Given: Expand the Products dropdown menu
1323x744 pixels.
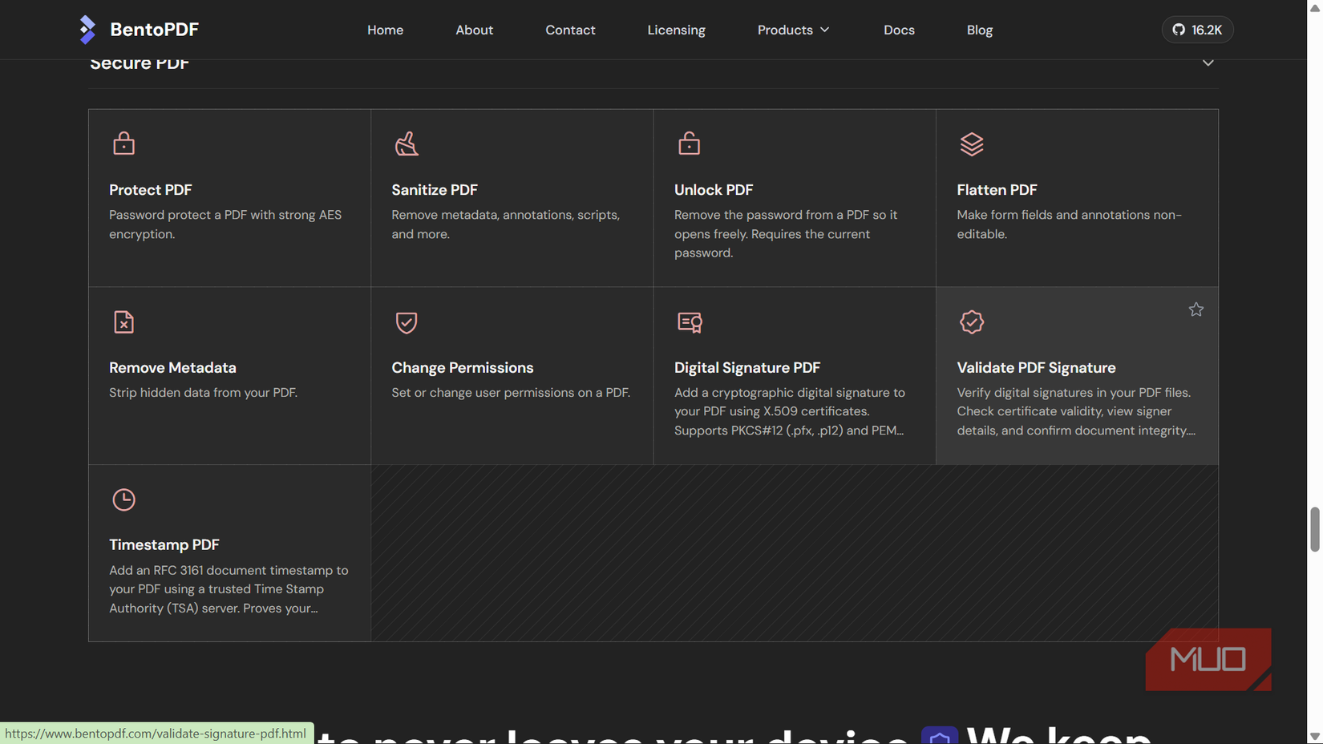Looking at the screenshot, I should pyautogui.click(x=793, y=30).
